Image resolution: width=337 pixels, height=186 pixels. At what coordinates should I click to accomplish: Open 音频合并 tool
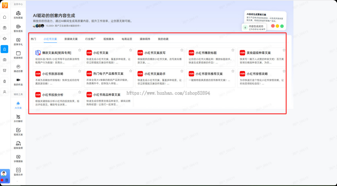[18, 172]
